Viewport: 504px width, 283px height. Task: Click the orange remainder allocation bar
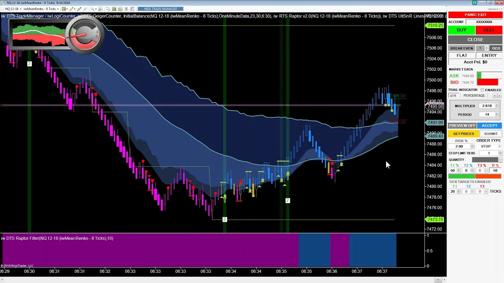488,176
